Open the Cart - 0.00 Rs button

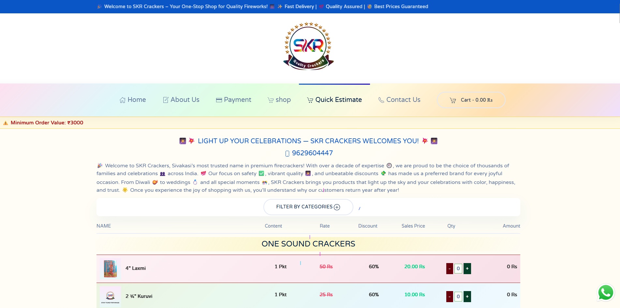tap(471, 100)
